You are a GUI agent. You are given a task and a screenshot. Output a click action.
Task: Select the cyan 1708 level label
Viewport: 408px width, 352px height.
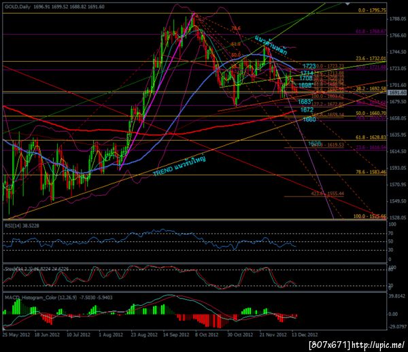pyautogui.click(x=306, y=78)
